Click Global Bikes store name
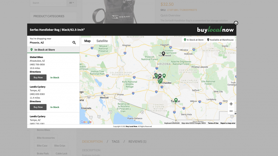The image size is (278, 156). click(36, 57)
